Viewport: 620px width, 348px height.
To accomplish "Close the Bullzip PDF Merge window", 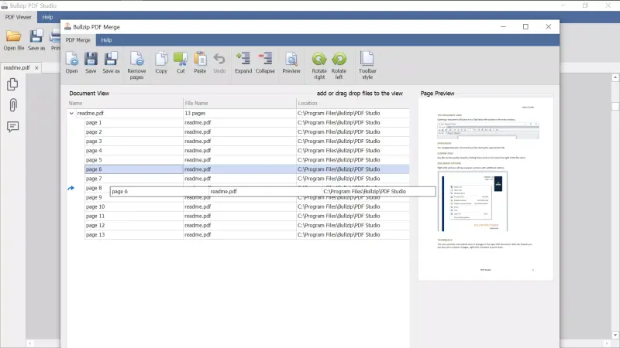I will coord(548,27).
